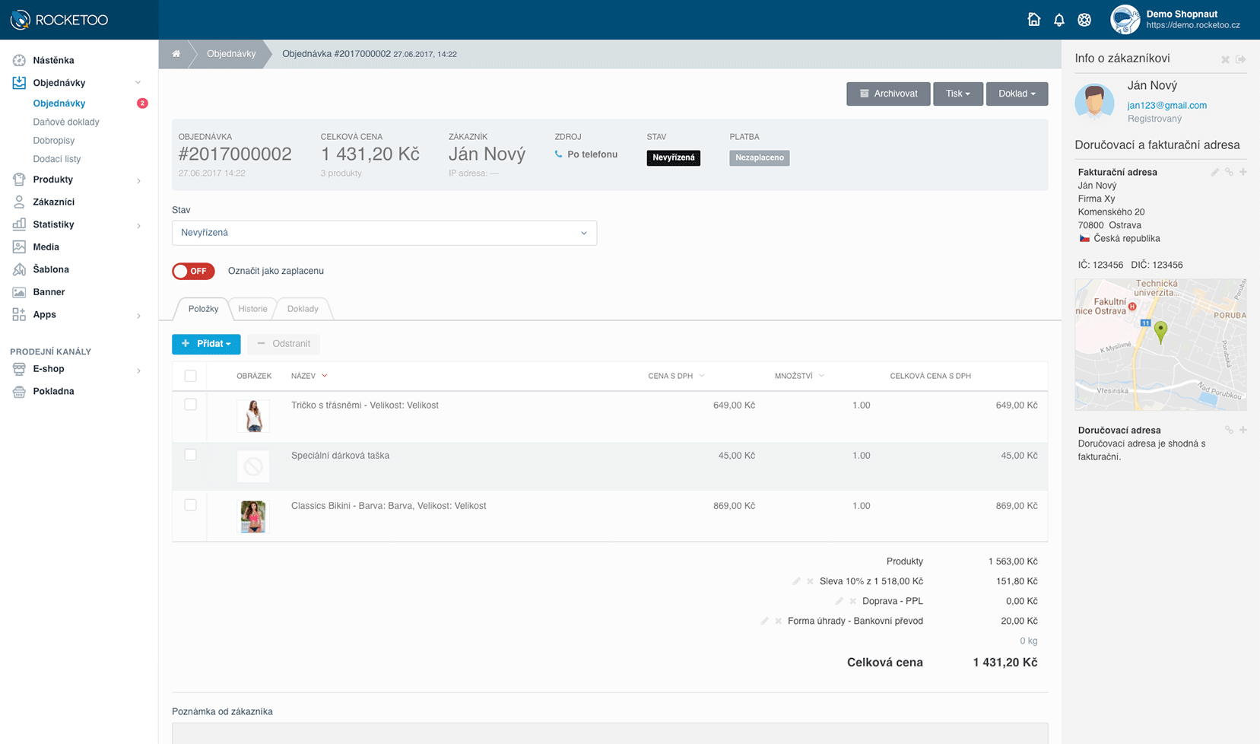1260x744 pixels.
Task: Open the notifications bell
Action: pos(1059,20)
